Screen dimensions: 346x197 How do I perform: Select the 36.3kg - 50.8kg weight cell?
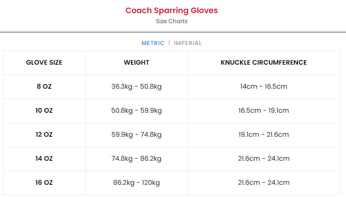137,86
